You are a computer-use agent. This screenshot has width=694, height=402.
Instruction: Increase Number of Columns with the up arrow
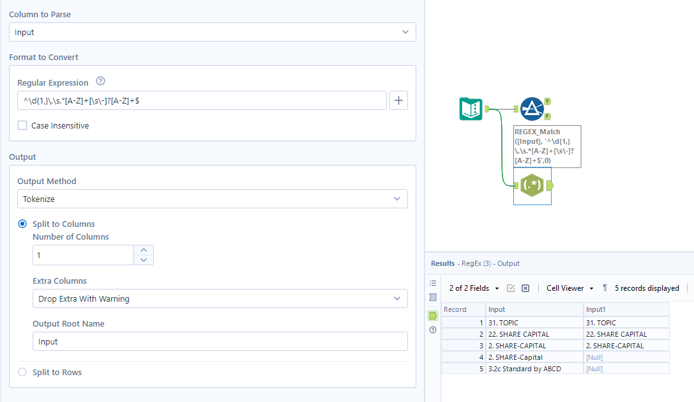tap(144, 251)
